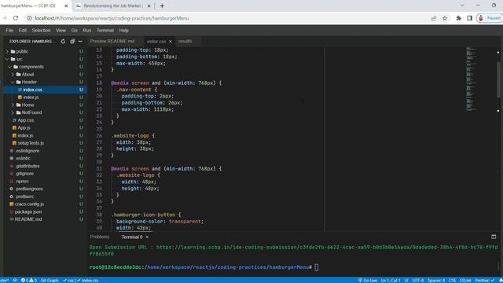Open the Edit menu

[23, 31]
